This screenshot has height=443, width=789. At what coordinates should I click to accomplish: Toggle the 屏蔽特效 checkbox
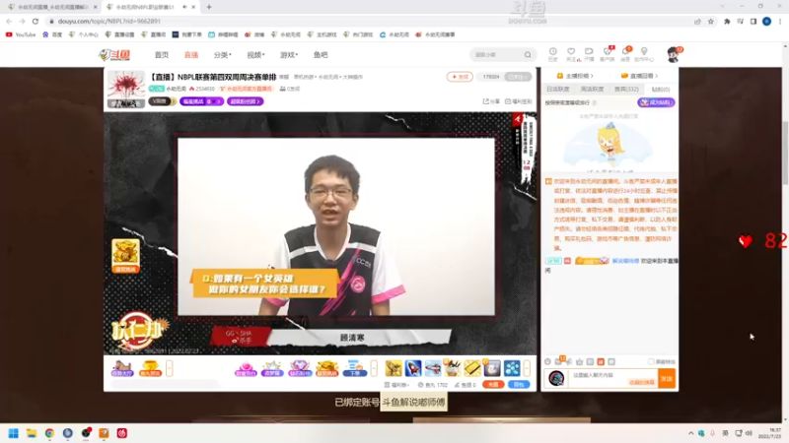[x=651, y=361]
